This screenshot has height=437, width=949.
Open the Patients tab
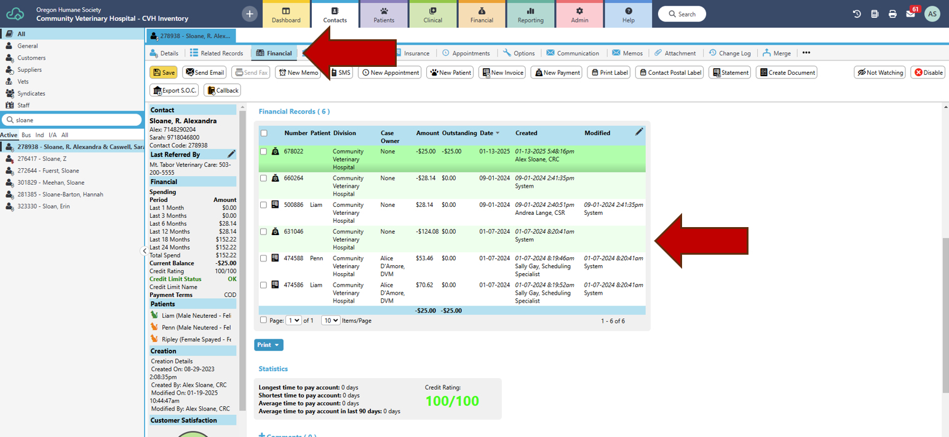(384, 15)
